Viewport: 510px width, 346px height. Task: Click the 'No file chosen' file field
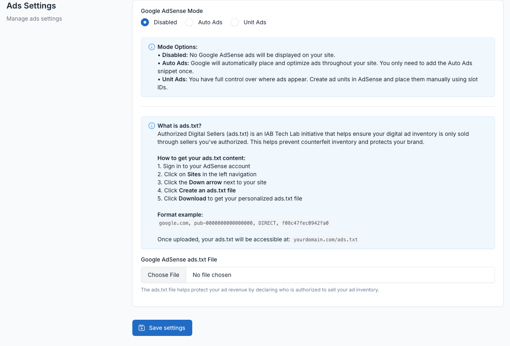318,275
